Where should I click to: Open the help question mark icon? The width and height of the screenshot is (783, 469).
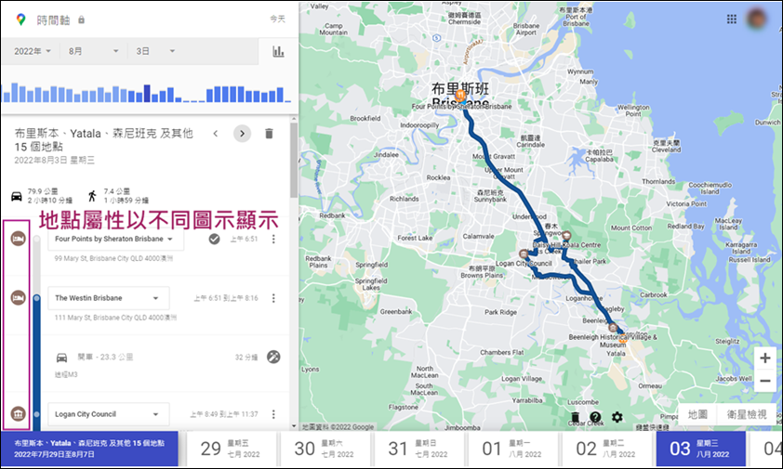coord(595,417)
